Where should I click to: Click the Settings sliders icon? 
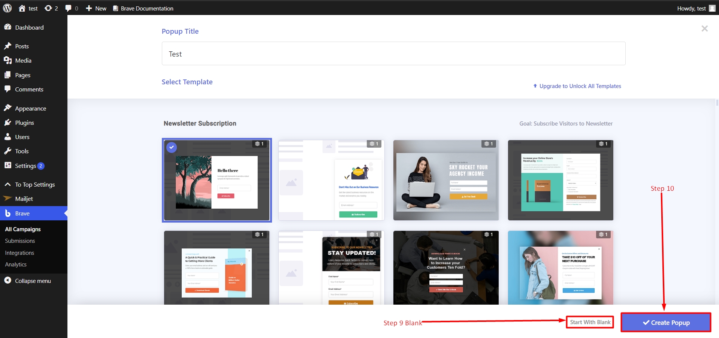tap(7, 165)
